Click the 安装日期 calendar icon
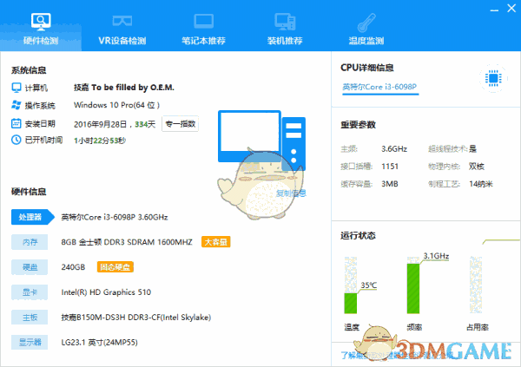521x367 pixels. click(16, 123)
